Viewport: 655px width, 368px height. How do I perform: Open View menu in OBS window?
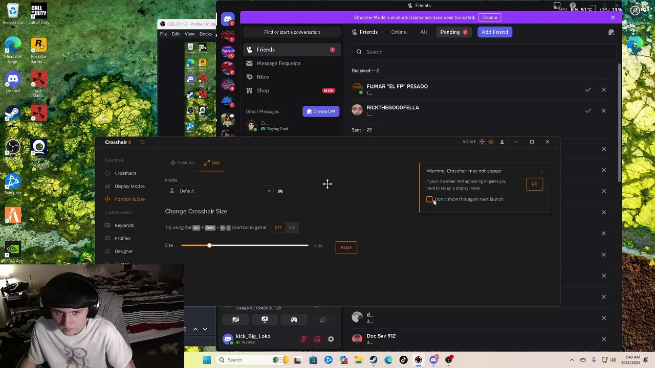pyautogui.click(x=189, y=34)
